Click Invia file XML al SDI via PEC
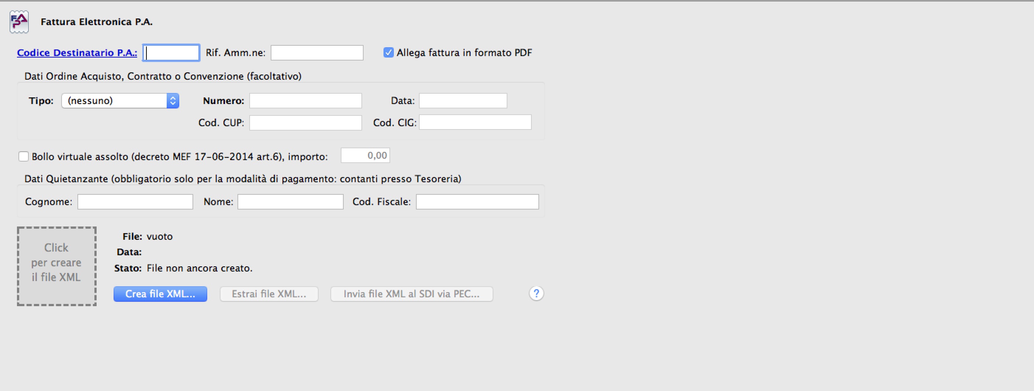This screenshot has width=1034, height=391. (412, 294)
